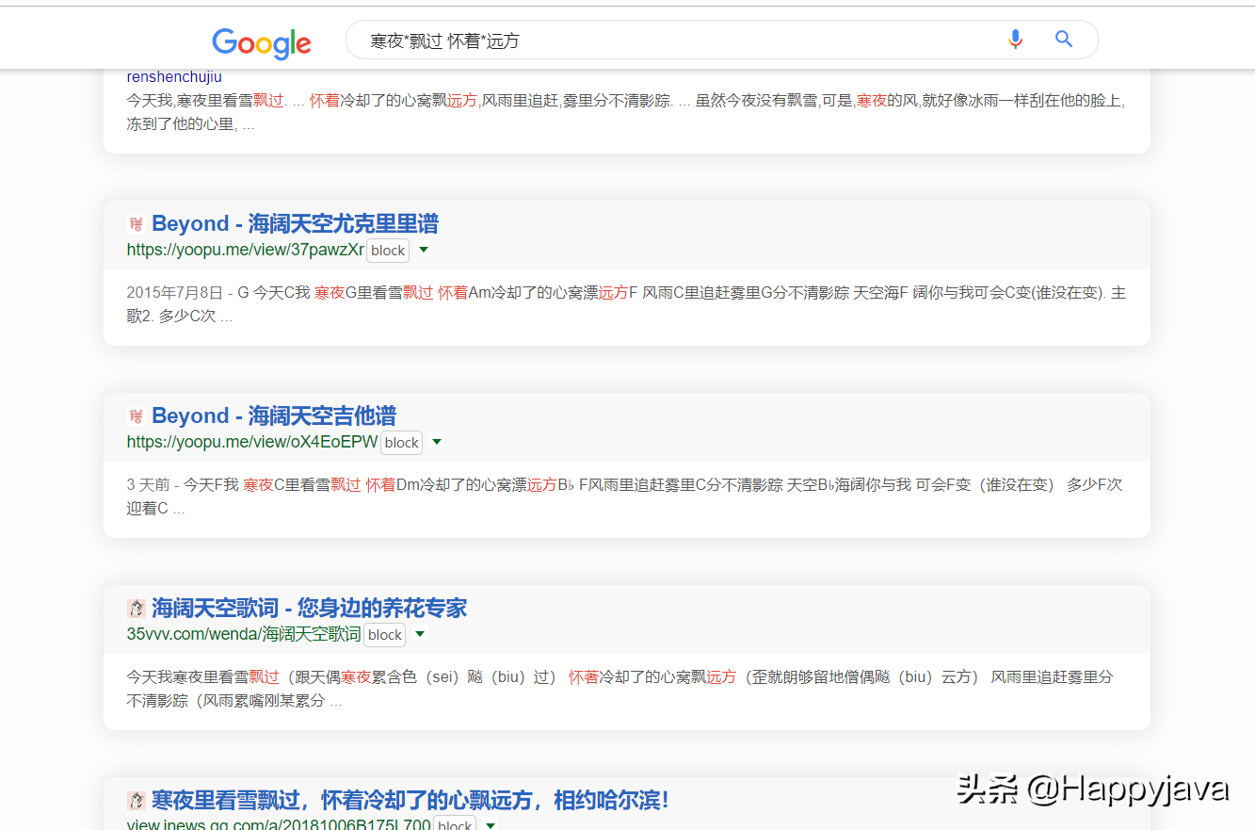Block the yoopu.me/view/oX4EoEPW result
The image size is (1255, 830).
point(401,443)
